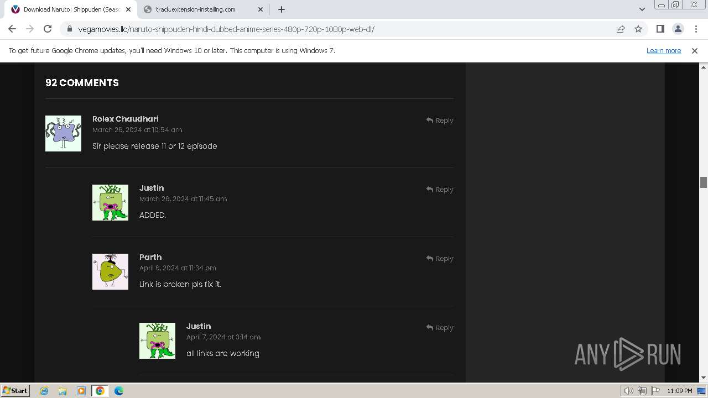The image size is (708, 398).
Task: Open Chrome three-dot menu
Action: coord(695,29)
